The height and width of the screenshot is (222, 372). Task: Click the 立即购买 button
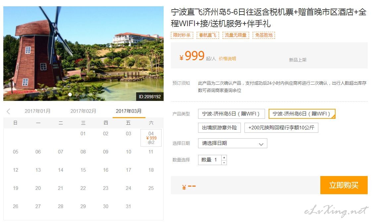click(x=344, y=185)
